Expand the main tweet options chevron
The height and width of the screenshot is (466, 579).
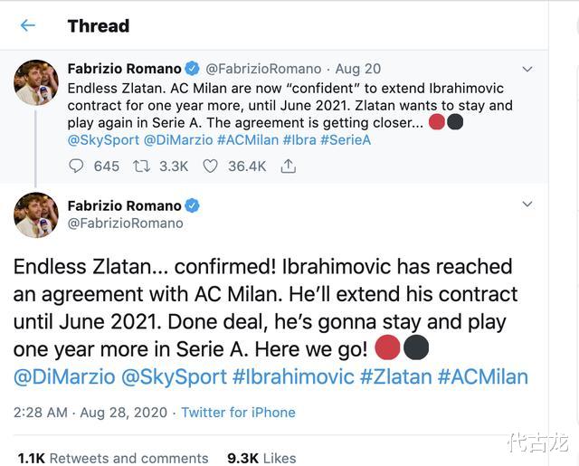[x=527, y=205]
